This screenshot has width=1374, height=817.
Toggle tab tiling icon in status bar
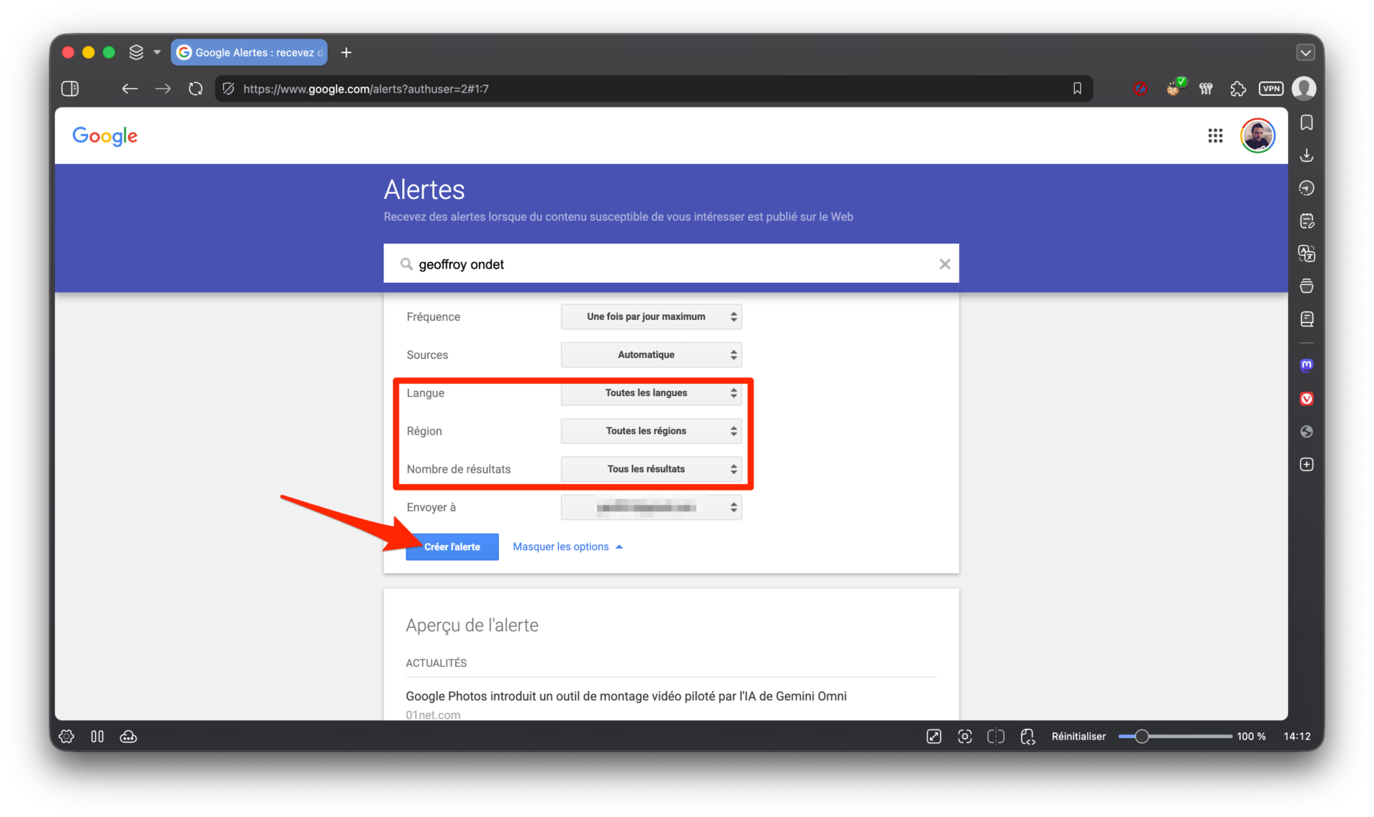[97, 736]
